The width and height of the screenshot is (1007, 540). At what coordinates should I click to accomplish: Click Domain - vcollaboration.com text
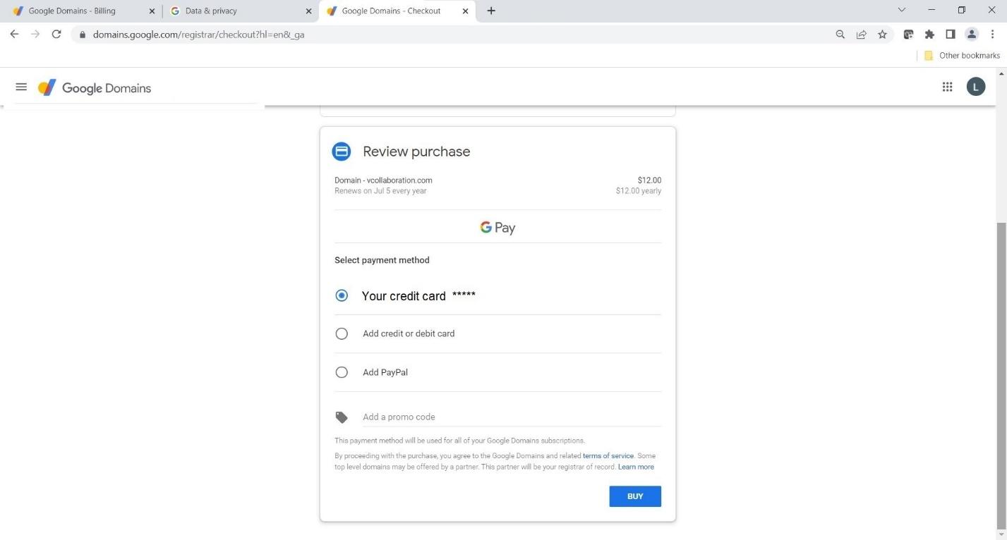[383, 180]
